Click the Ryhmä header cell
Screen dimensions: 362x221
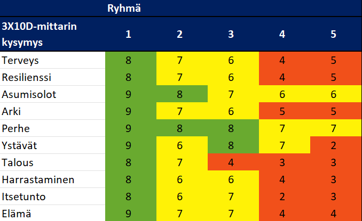(123, 8)
